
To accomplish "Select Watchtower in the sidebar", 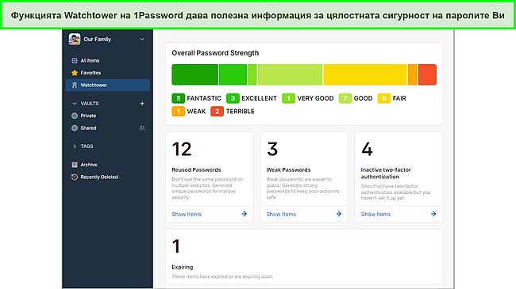I will point(108,85).
